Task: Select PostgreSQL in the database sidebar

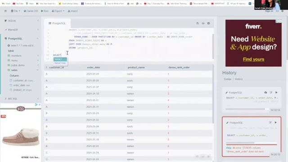Action: click(x=15, y=39)
